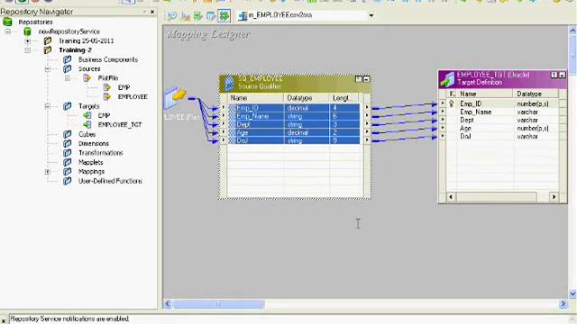Select DoJ port in SQ_EMPLOYEE
Screen dimensions: 577x324
point(294,140)
